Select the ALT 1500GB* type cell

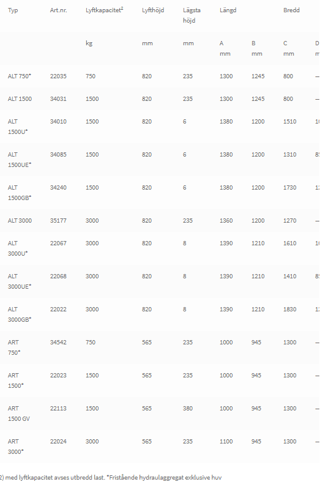(20, 193)
